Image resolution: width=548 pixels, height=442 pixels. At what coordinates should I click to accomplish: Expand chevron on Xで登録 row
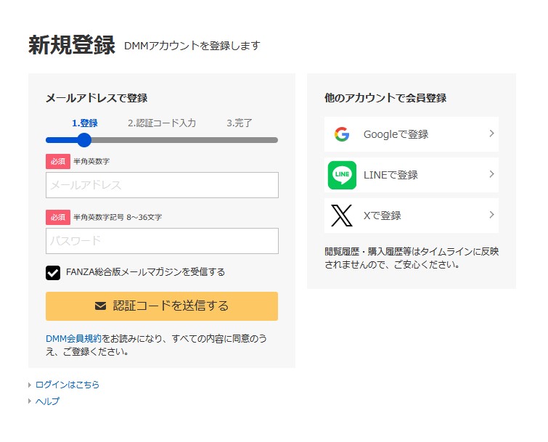(491, 215)
